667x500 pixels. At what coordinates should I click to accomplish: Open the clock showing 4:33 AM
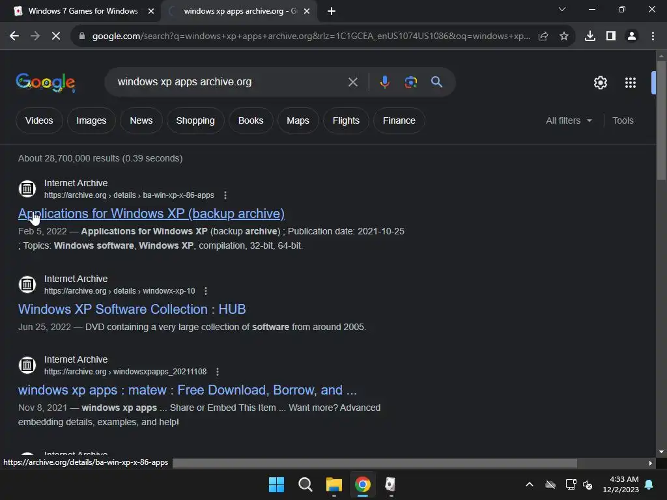pos(621,484)
